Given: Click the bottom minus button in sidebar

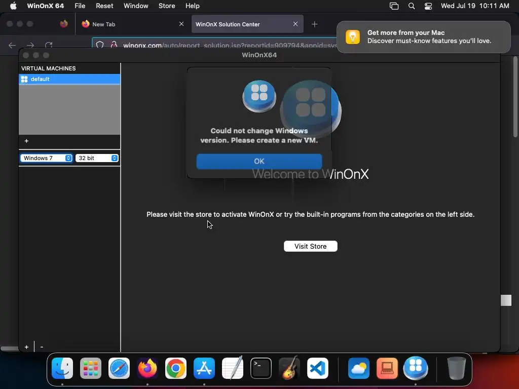Looking at the screenshot, I should pyautogui.click(x=42, y=347).
